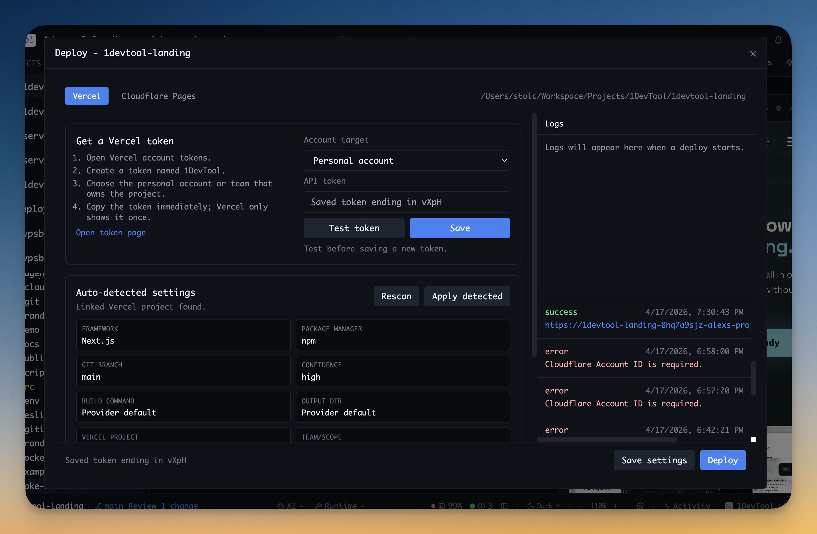Select the Vercel tab
Image resolution: width=817 pixels, height=534 pixels.
pos(87,96)
